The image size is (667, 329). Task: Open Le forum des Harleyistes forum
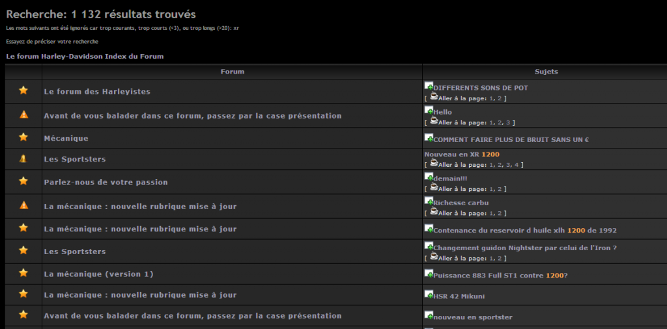(97, 91)
